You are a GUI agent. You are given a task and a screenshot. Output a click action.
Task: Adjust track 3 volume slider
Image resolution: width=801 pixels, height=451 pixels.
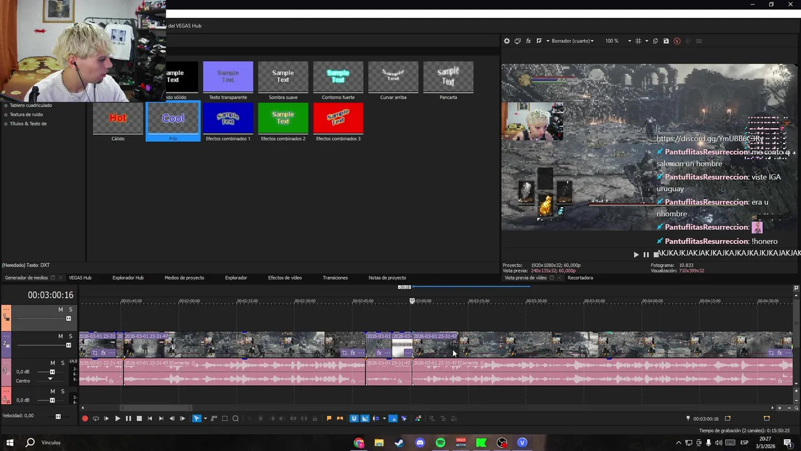tap(52, 372)
